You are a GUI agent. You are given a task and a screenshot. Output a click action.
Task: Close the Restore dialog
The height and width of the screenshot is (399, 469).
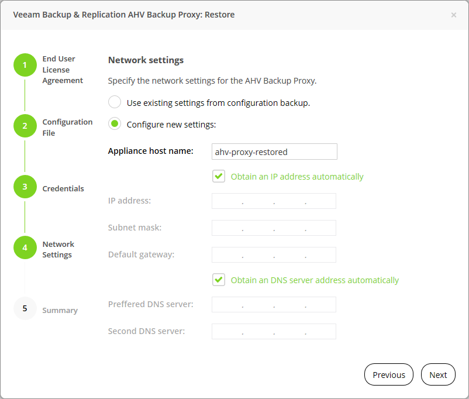454,15
